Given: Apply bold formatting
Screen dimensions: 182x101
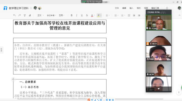Looking at the screenshot, I should [71, 15].
